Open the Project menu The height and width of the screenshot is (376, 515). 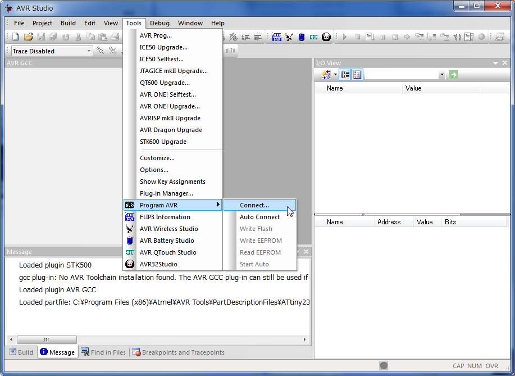pos(42,23)
